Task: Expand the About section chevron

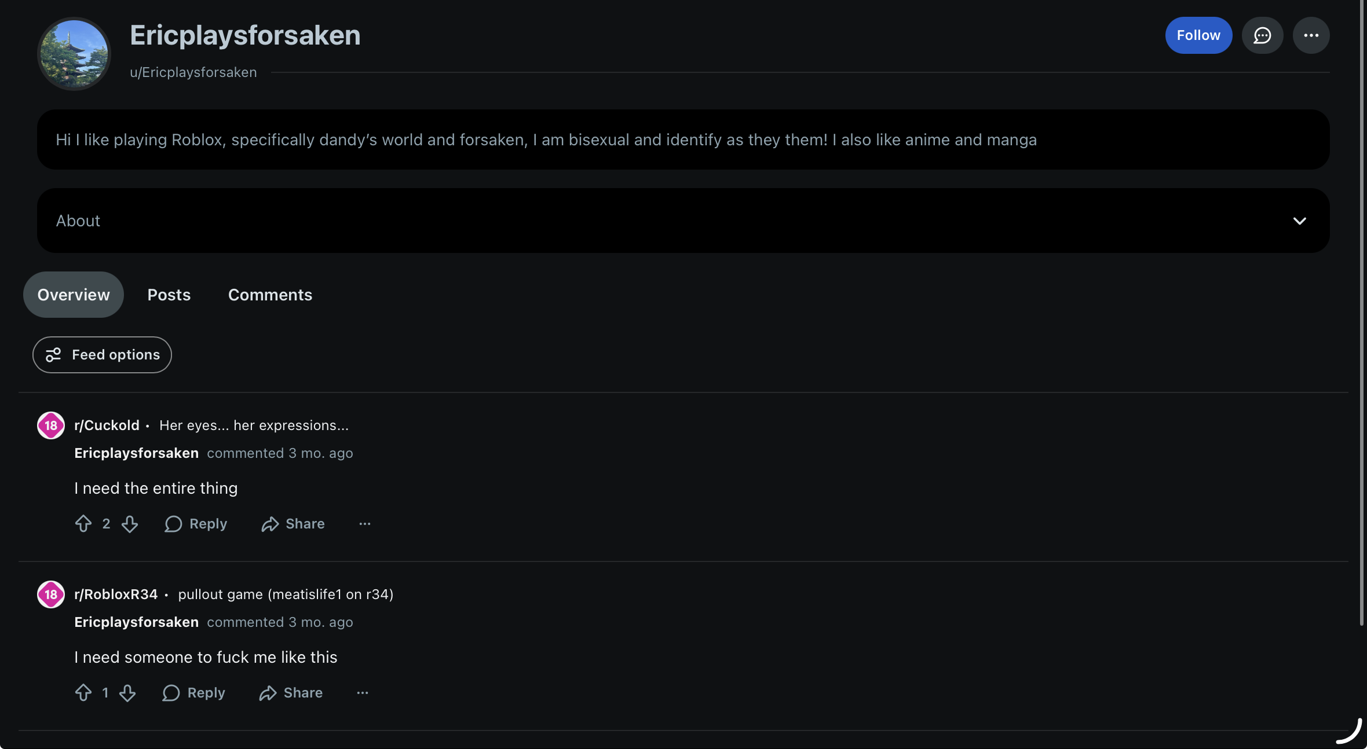Action: coord(1299,221)
